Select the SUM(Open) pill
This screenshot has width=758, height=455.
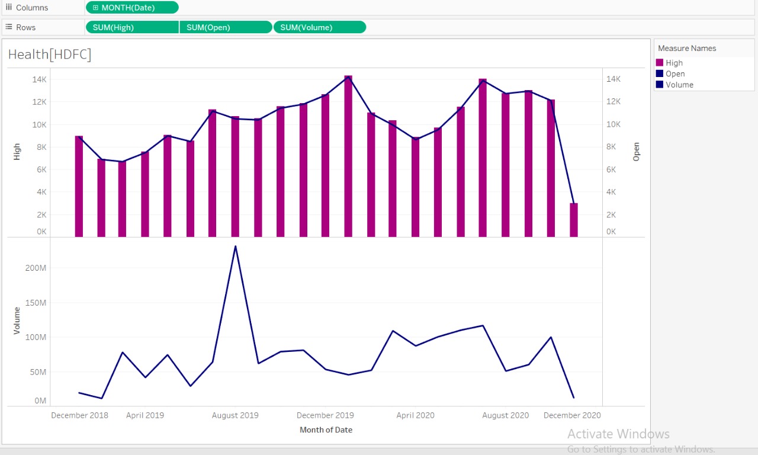pos(226,27)
